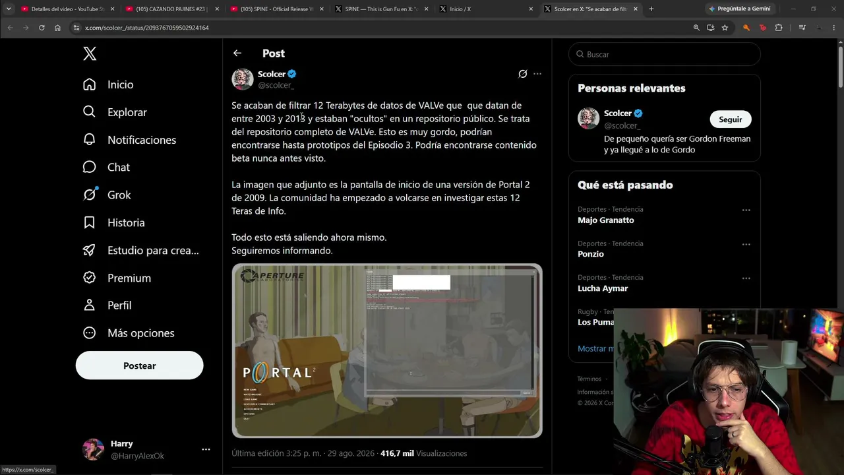
Task: Open the extensions puzzle menu
Action: coord(779,28)
